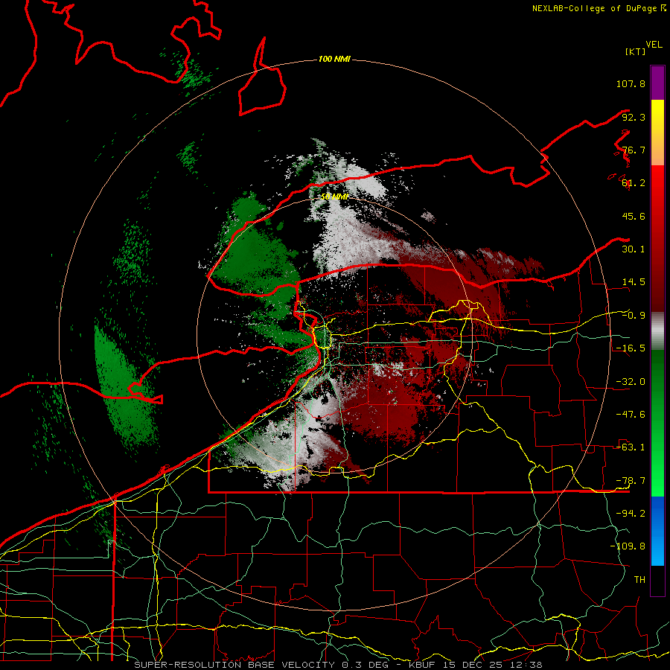Click the VEL legend title
The image size is (670, 670).
[654, 45]
